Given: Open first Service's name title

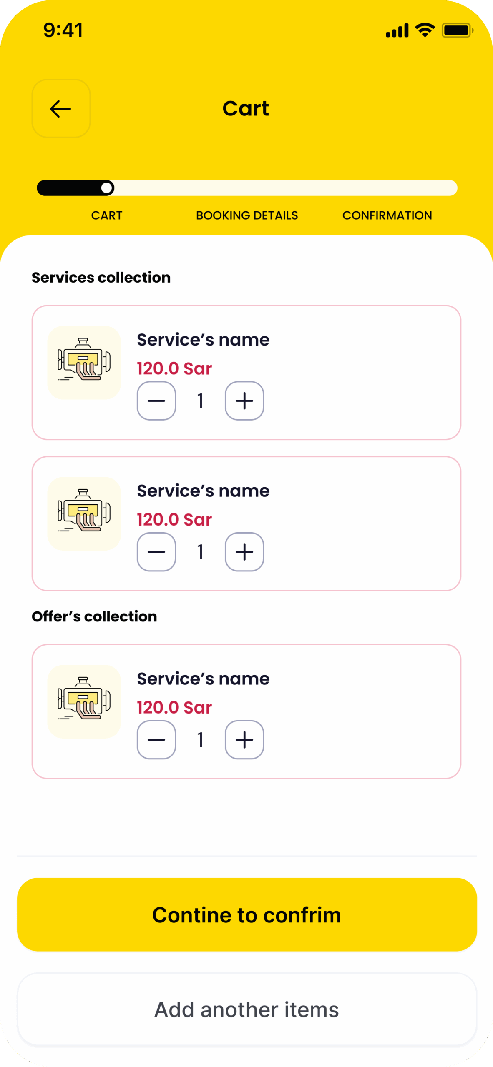Looking at the screenshot, I should click(x=203, y=340).
